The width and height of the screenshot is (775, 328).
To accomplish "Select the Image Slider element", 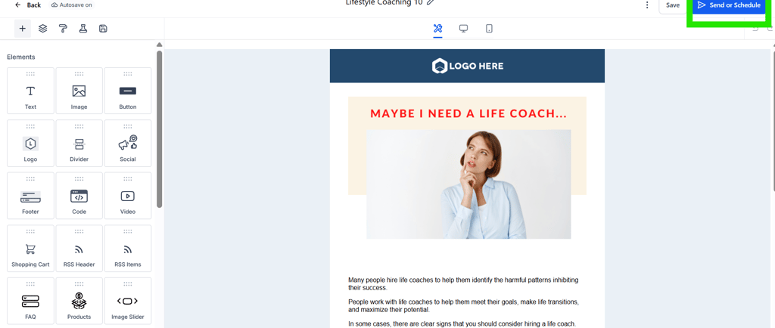I will coord(128,300).
